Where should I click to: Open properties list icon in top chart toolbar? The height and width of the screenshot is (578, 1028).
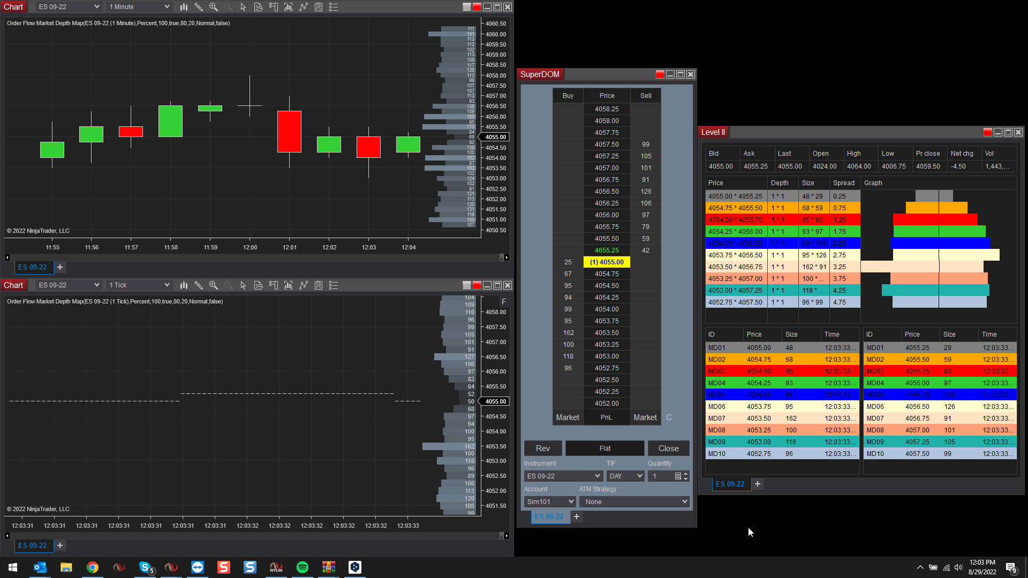click(x=334, y=7)
